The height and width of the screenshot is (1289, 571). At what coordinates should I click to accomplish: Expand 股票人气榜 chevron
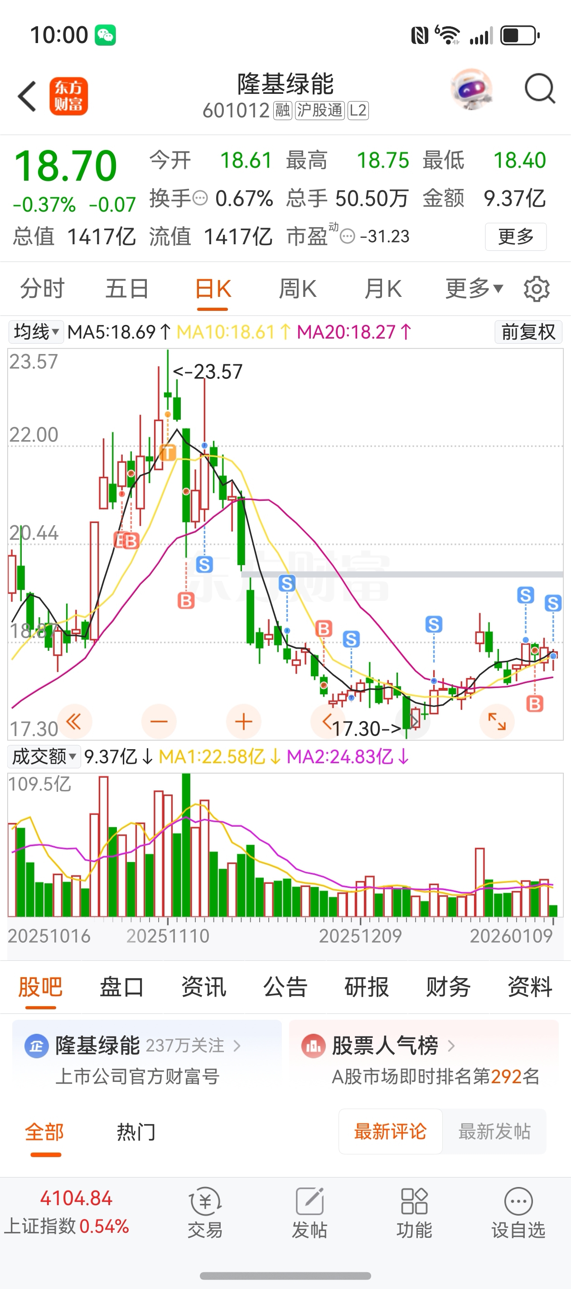451,1046
